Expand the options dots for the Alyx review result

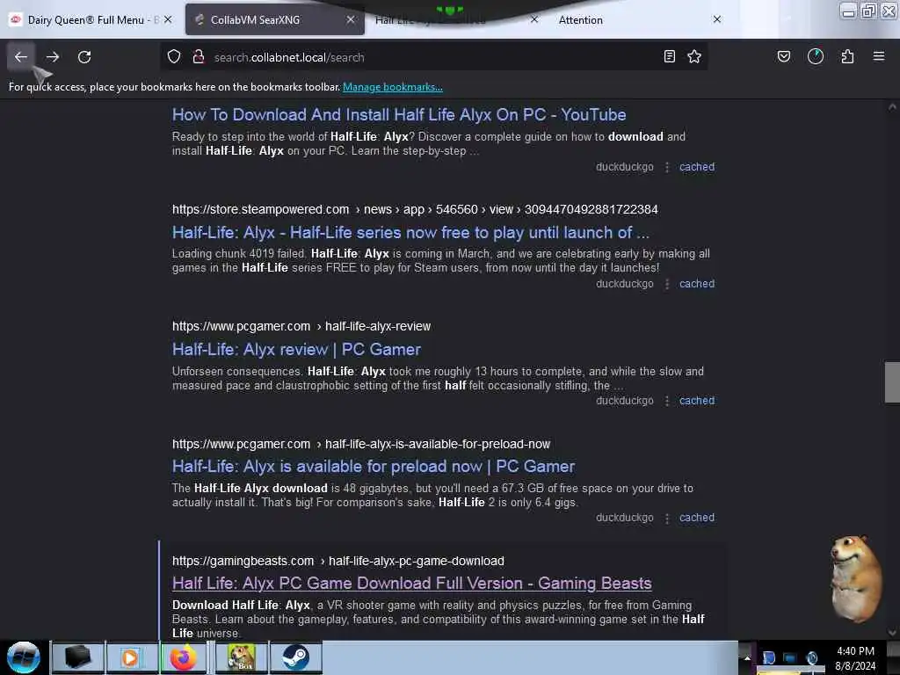[x=666, y=401]
